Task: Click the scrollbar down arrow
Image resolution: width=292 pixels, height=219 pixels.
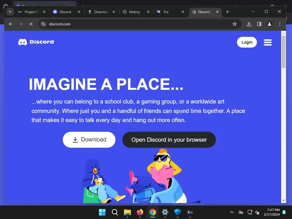Action: 283,200
